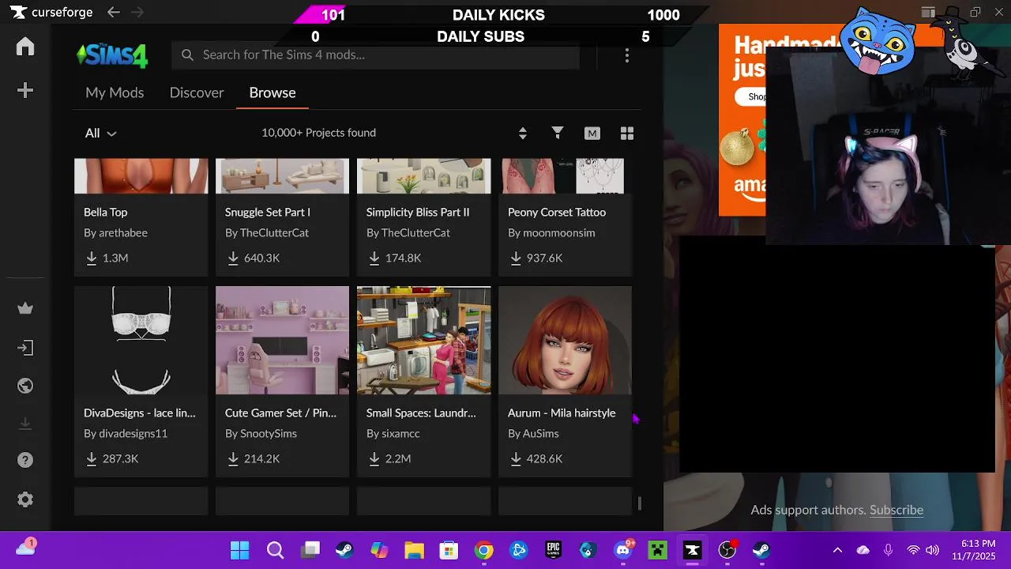
Task: Show hidden system tray icons chevron
Action: click(837, 550)
